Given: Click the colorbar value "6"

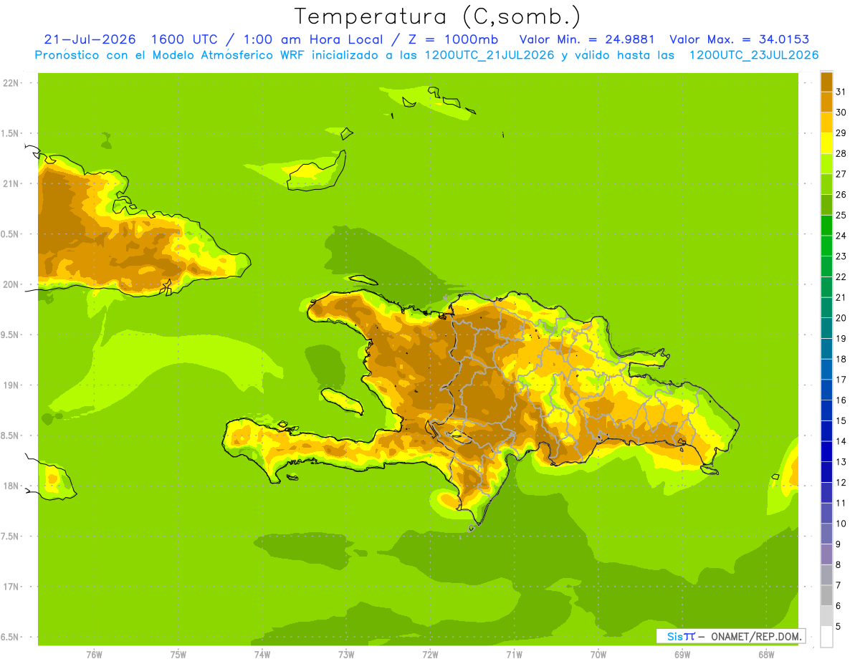Looking at the screenshot, I should pyautogui.click(x=838, y=606).
